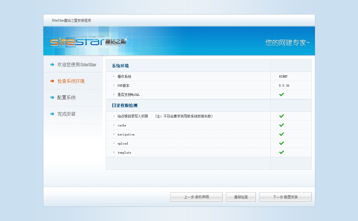Click the 操作系统 label
Viewport: 358px width, 221px height.
click(124, 76)
